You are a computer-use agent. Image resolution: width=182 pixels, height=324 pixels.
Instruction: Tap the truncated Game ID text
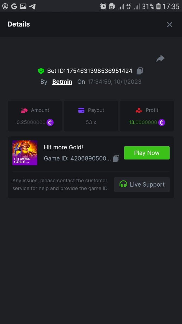77,158
